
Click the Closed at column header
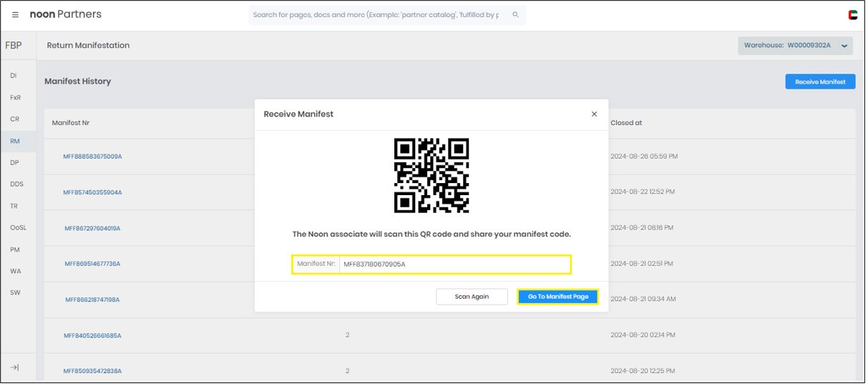click(626, 123)
